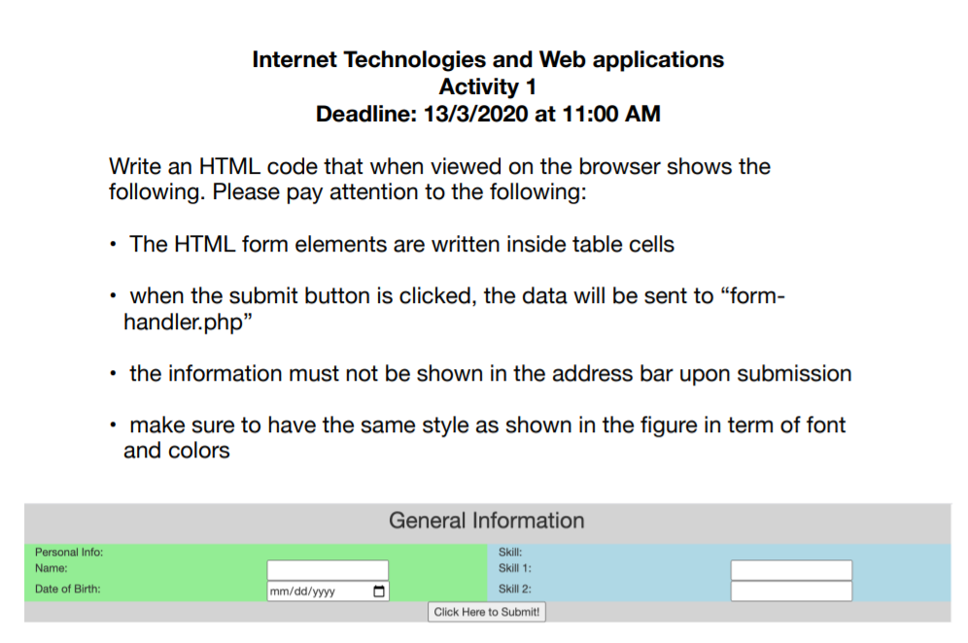Click the Internet Technologies title text

487,59
